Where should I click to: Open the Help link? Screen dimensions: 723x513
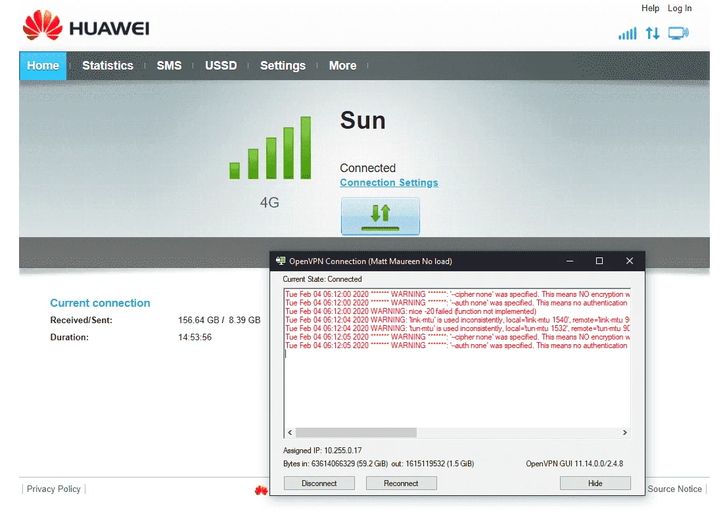(x=650, y=9)
